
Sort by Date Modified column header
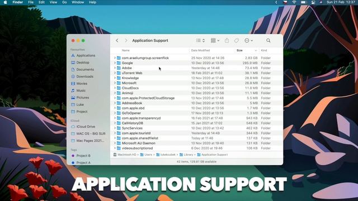point(200,50)
